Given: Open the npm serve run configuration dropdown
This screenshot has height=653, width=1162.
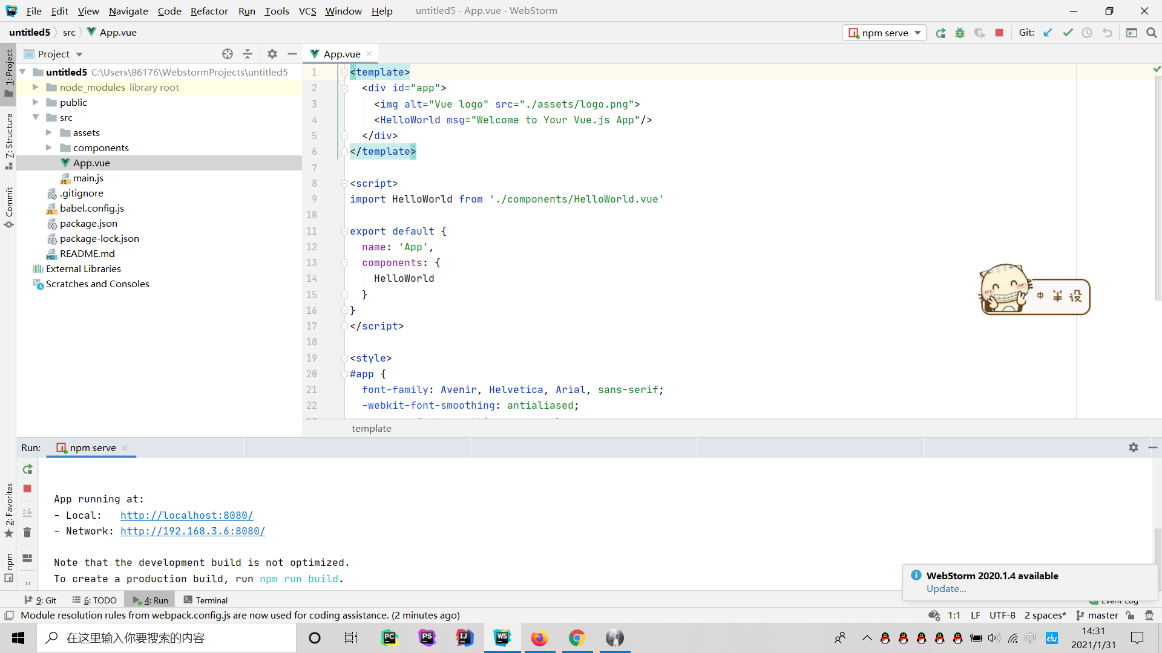Looking at the screenshot, I should [884, 33].
